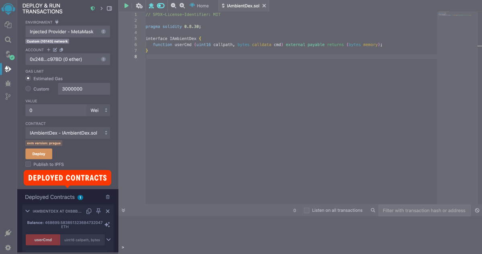This screenshot has height=254, width=482.
Task: Click the evm version: prague badge
Action: pyautogui.click(x=44, y=143)
